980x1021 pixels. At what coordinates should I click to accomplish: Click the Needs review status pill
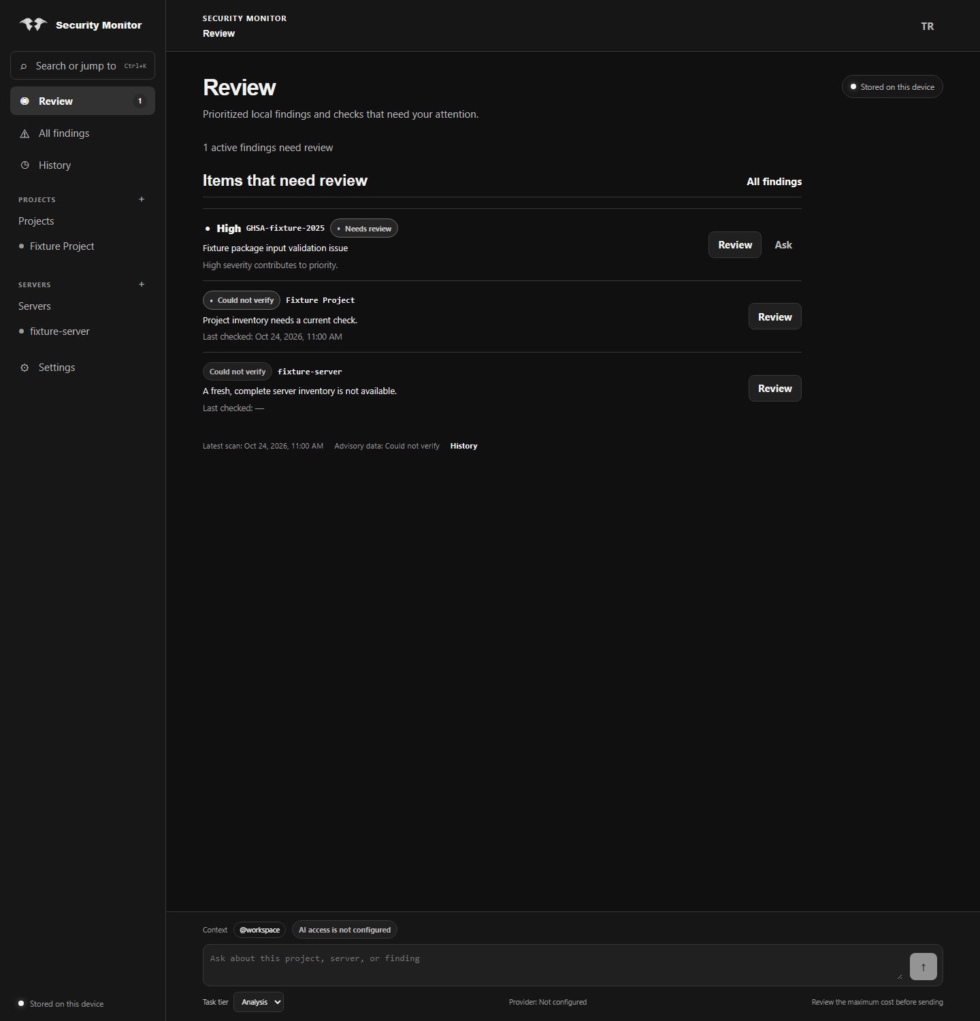pyautogui.click(x=364, y=229)
